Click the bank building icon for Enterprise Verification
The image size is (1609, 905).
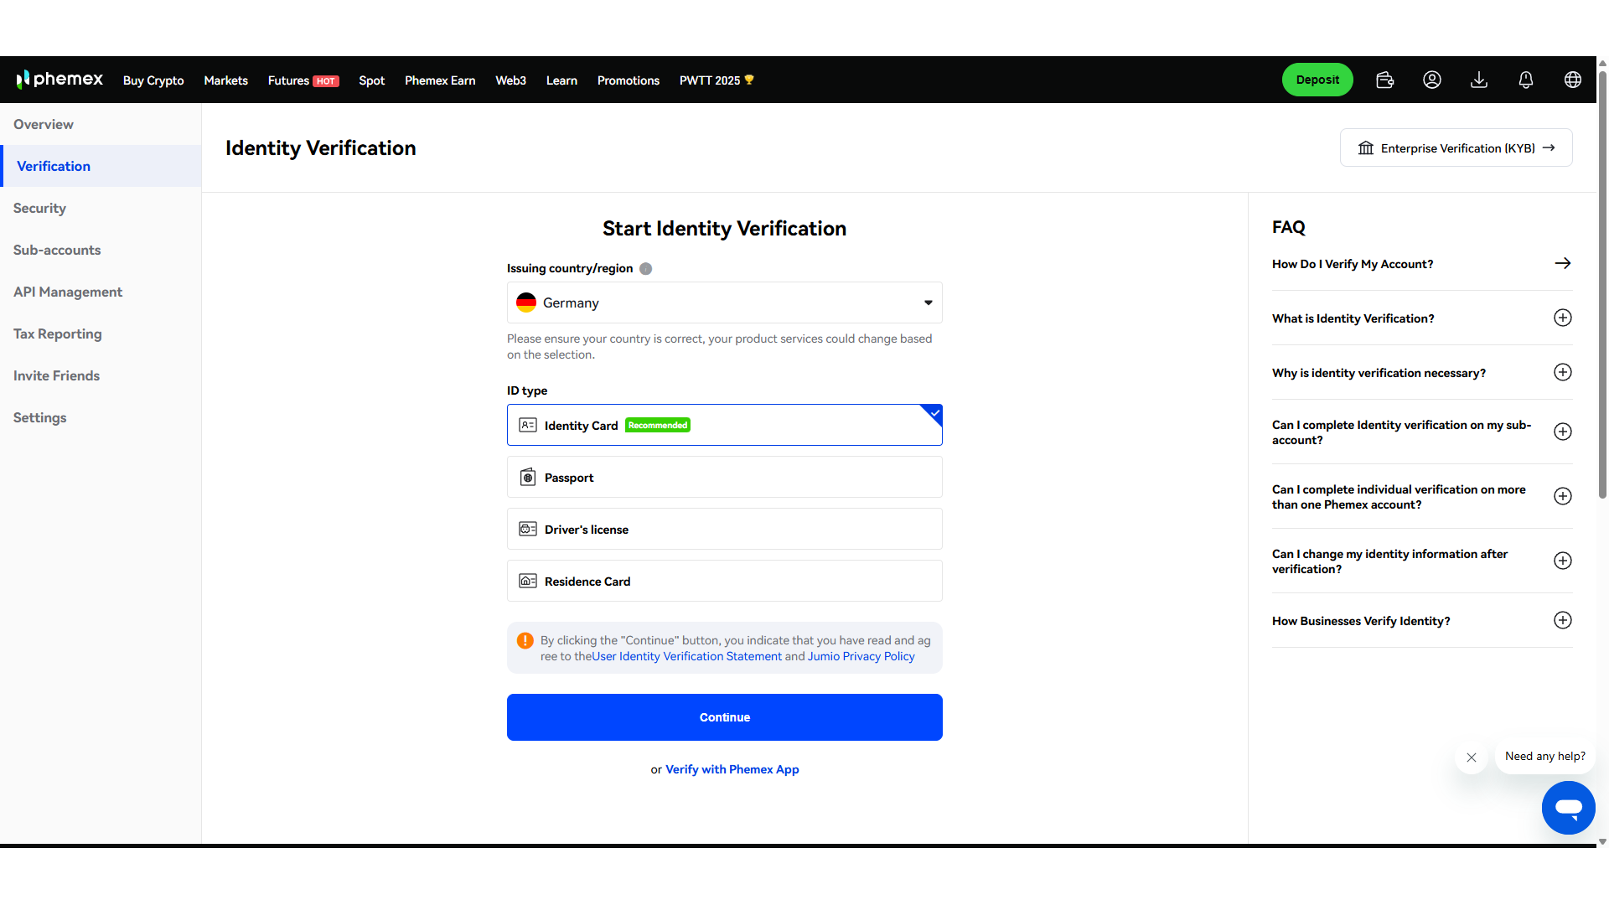1366,148
